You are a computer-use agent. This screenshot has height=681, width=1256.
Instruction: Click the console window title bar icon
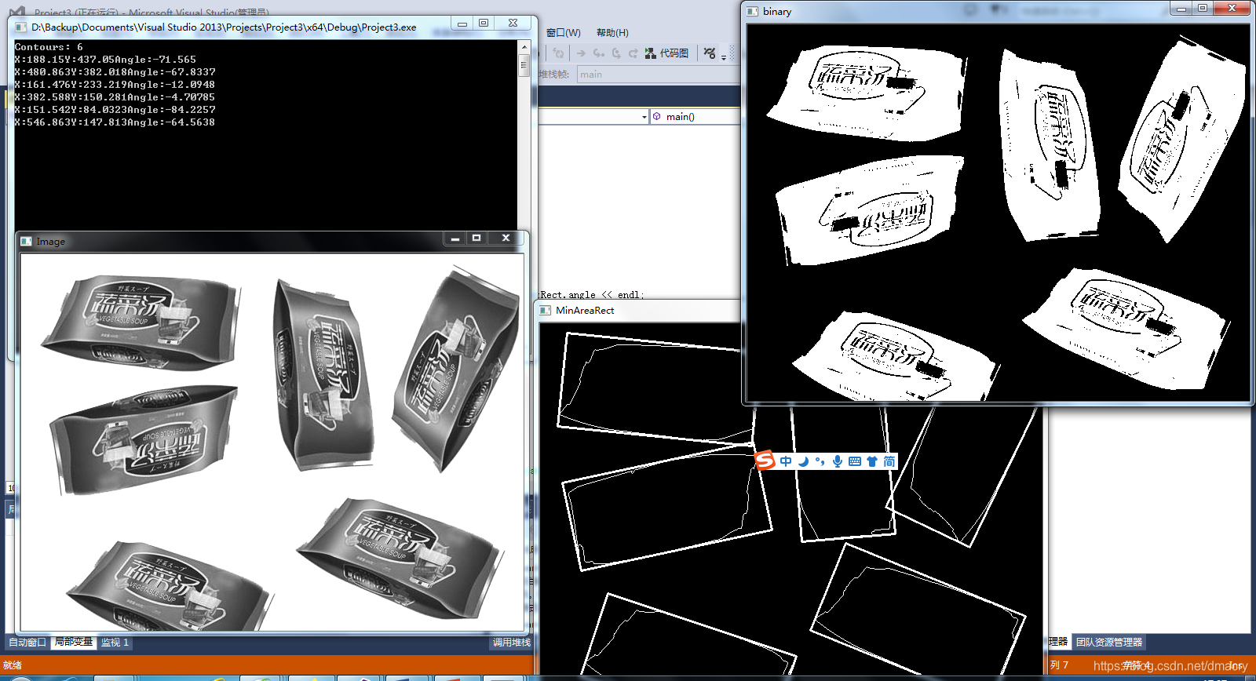click(21, 27)
